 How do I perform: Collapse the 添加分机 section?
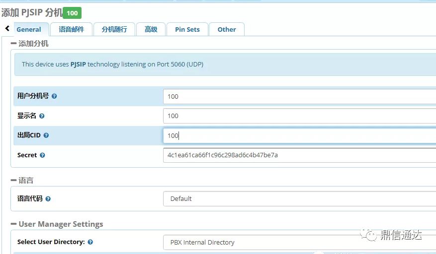[x=13, y=43]
